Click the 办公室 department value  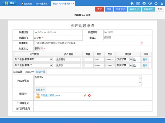pos(38,38)
